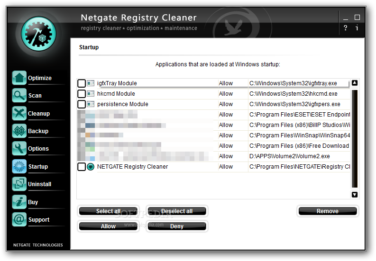
Task: Click the Scan magnifier icon
Action: pos(19,95)
